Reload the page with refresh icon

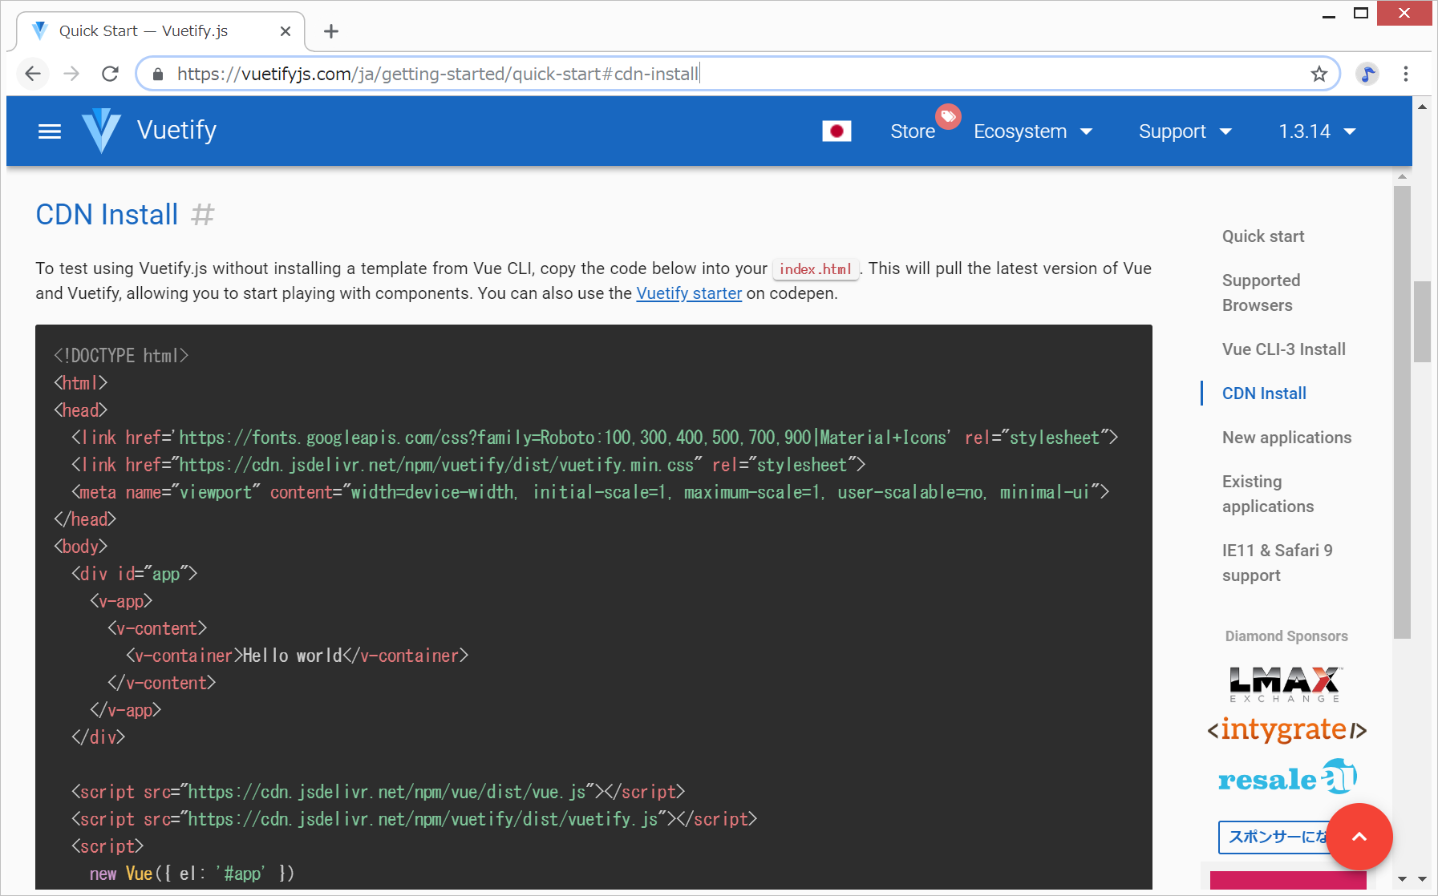tap(111, 75)
